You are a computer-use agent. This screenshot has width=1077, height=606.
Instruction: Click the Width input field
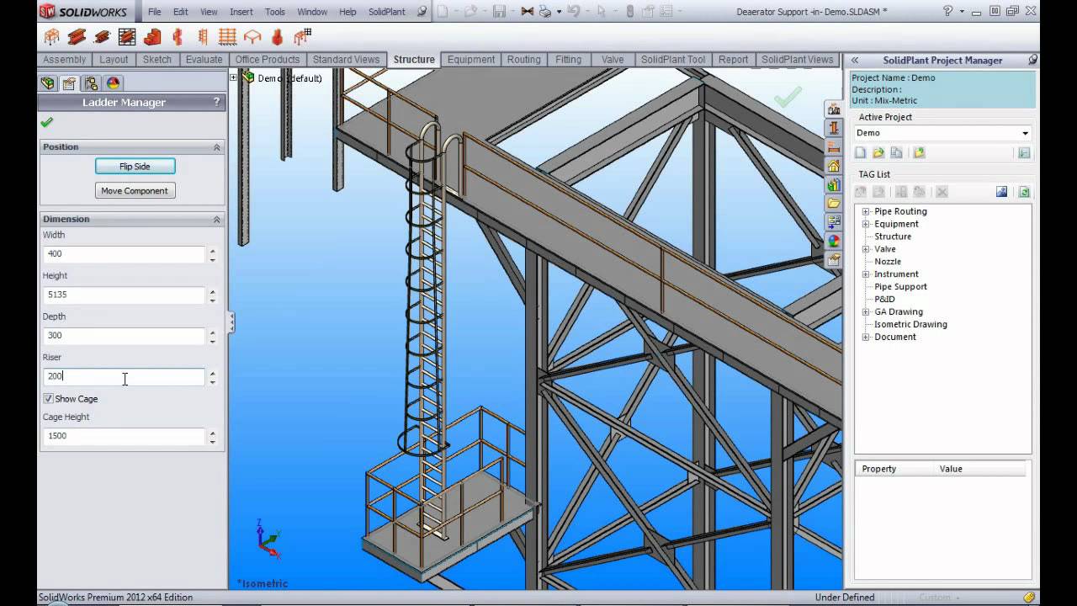tap(124, 253)
